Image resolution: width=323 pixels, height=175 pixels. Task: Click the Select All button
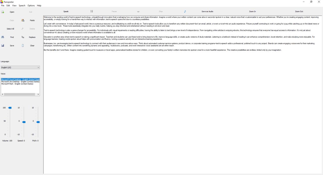point(10,29)
